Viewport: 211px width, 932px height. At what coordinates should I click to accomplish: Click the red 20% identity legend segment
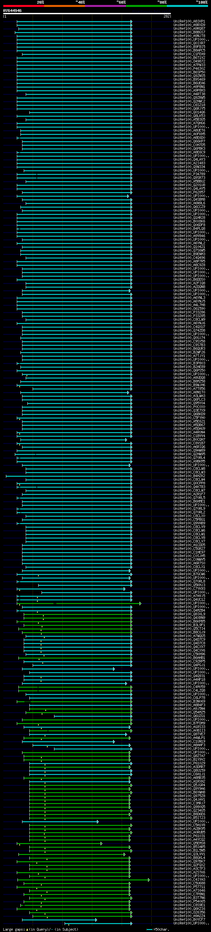coord(23,6)
